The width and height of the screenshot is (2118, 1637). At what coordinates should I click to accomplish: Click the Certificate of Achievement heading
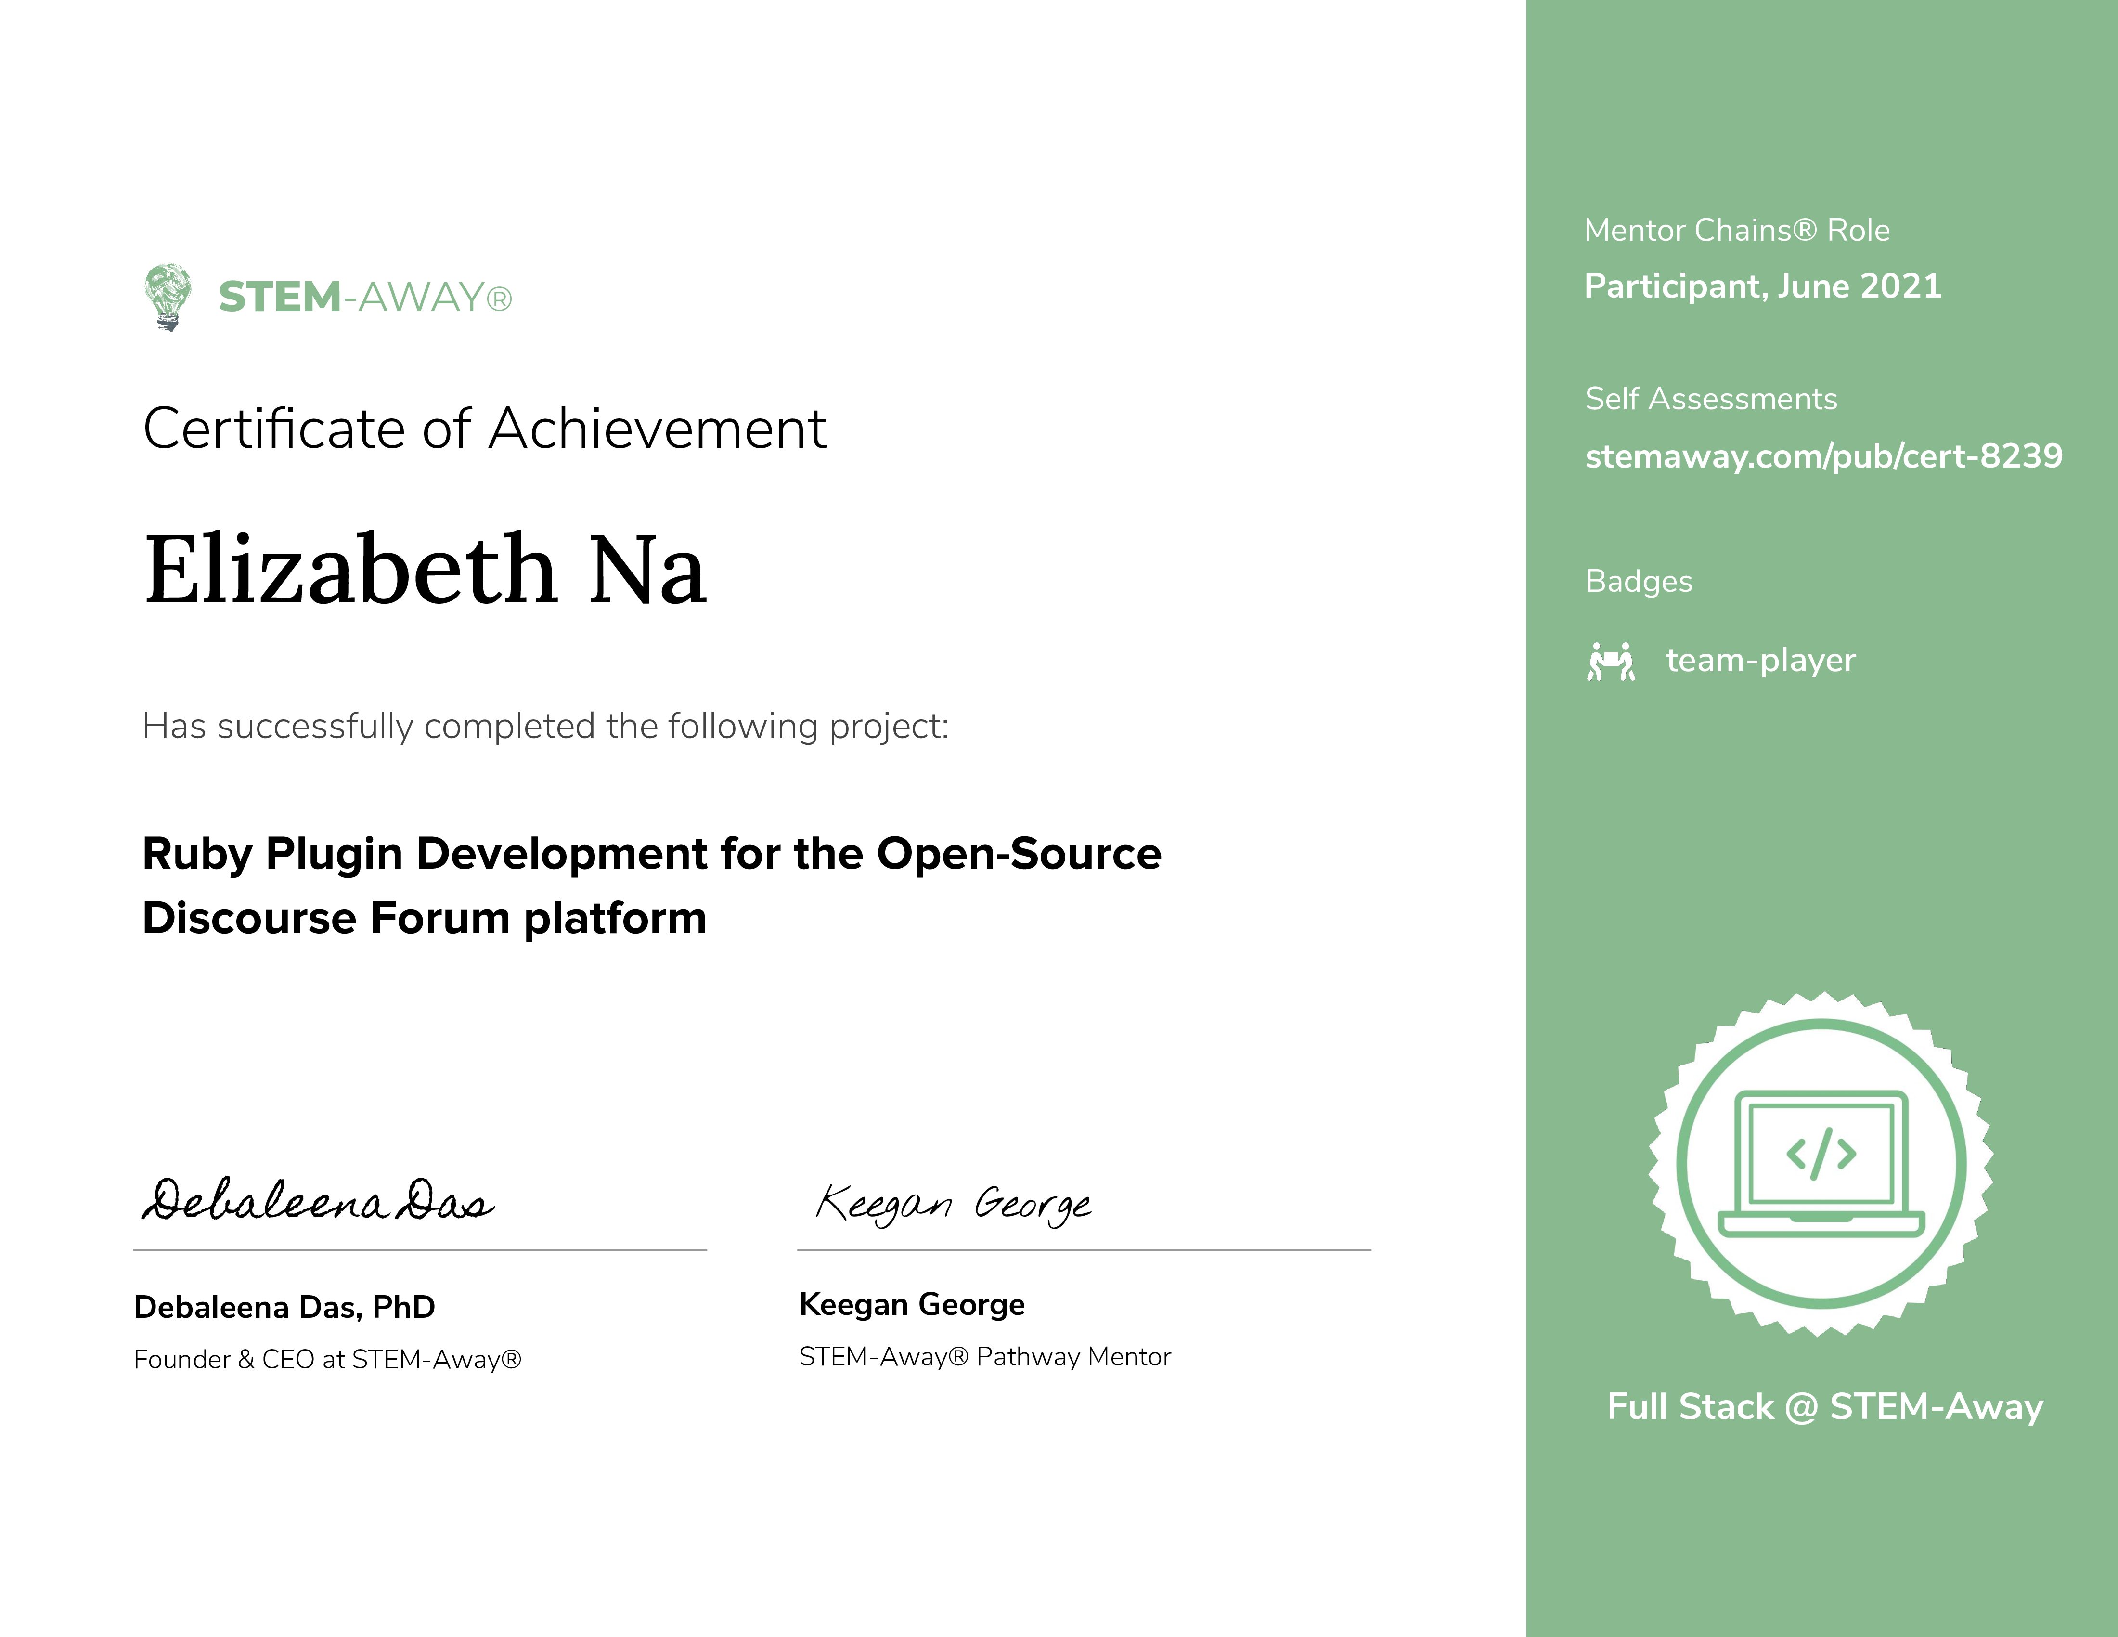[x=484, y=429]
